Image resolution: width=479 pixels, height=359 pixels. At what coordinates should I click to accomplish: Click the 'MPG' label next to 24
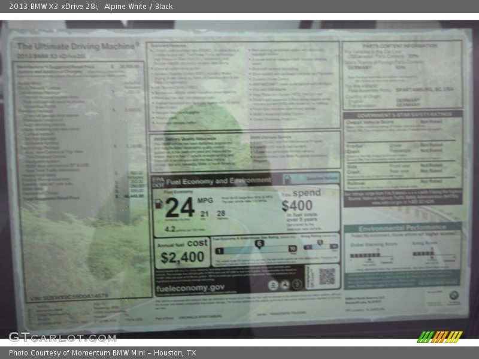click(x=205, y=200)
